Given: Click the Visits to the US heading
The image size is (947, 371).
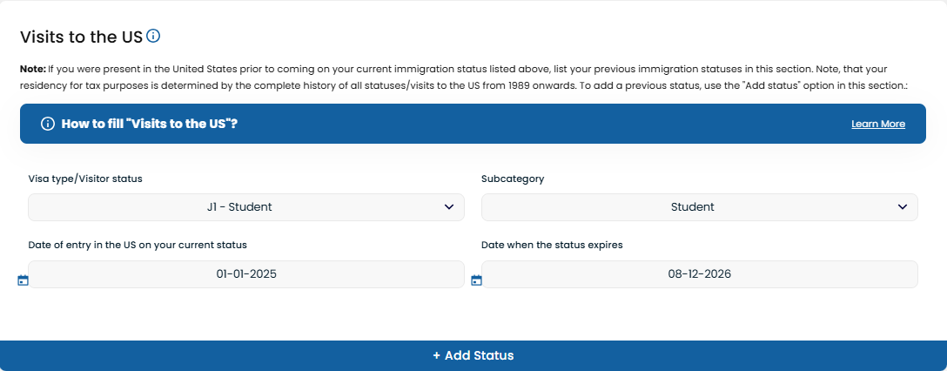Looking at the screenshot, I should click(82, 37).
